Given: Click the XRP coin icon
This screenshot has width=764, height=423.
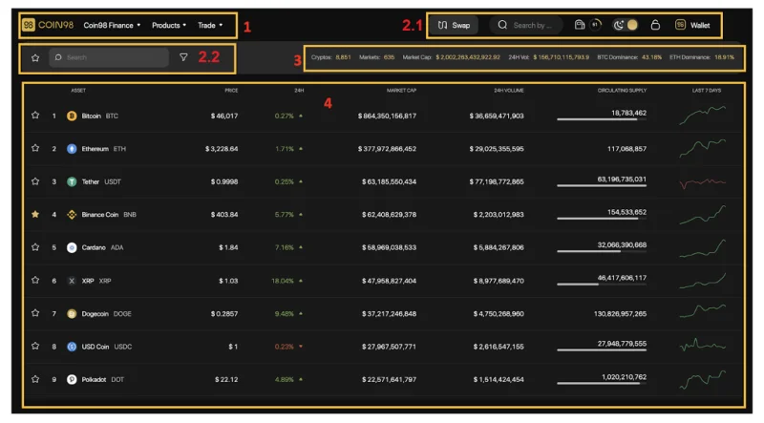Looking at the screenshot, I should (72, 281).
